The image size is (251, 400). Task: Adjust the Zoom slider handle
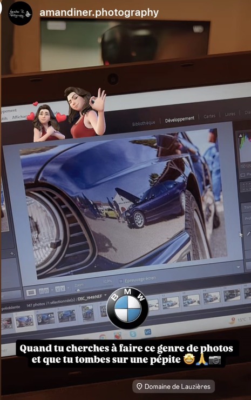[x=78, y=290]
